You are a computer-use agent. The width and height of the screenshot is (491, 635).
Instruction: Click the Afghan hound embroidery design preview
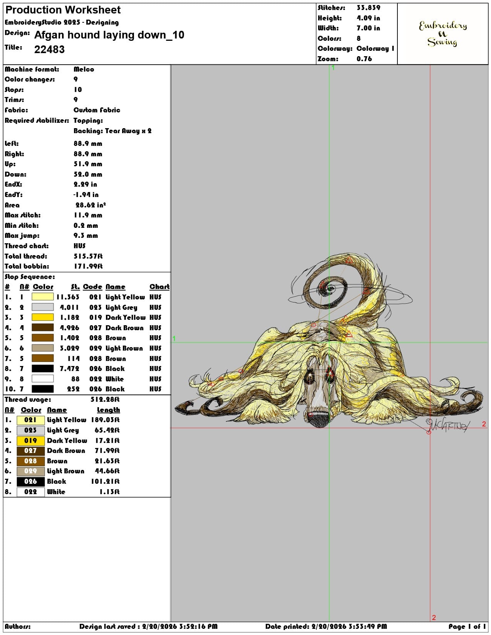click(x=329, y=343)
